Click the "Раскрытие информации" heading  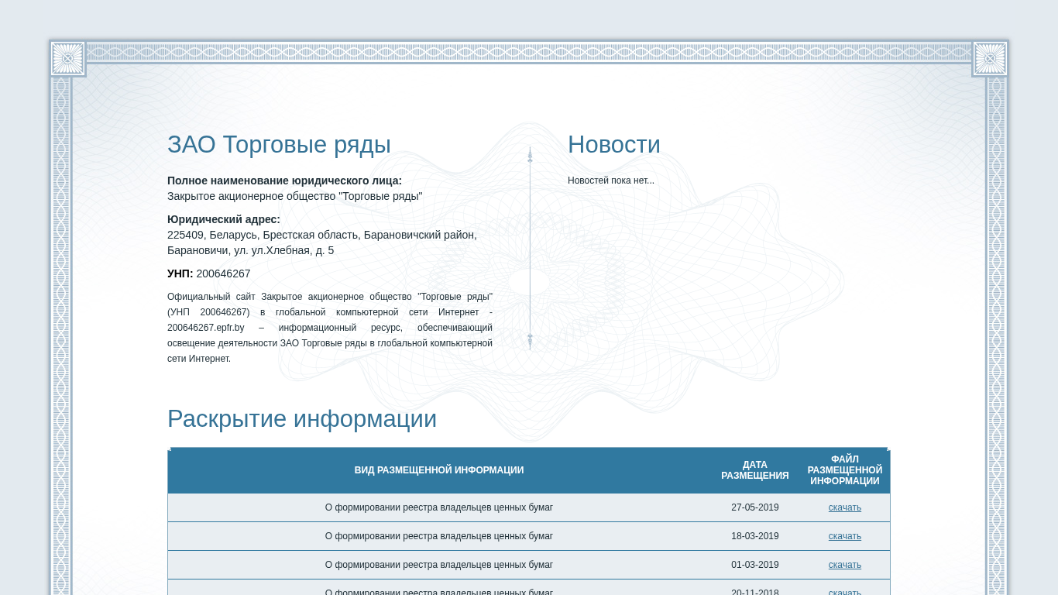(x=301, y=419)
